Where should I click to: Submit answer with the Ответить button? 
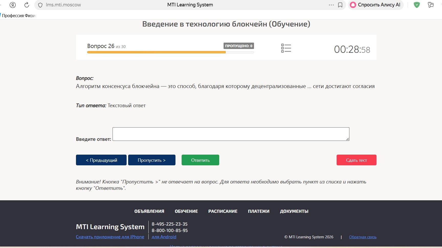tap(200, 160)
